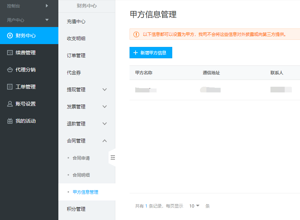
Task: Click the 我的活动 gift icon
Action: (10, 121)
